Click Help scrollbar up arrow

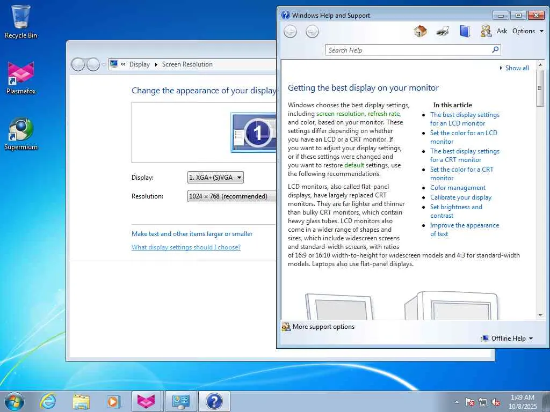point(540,65)
